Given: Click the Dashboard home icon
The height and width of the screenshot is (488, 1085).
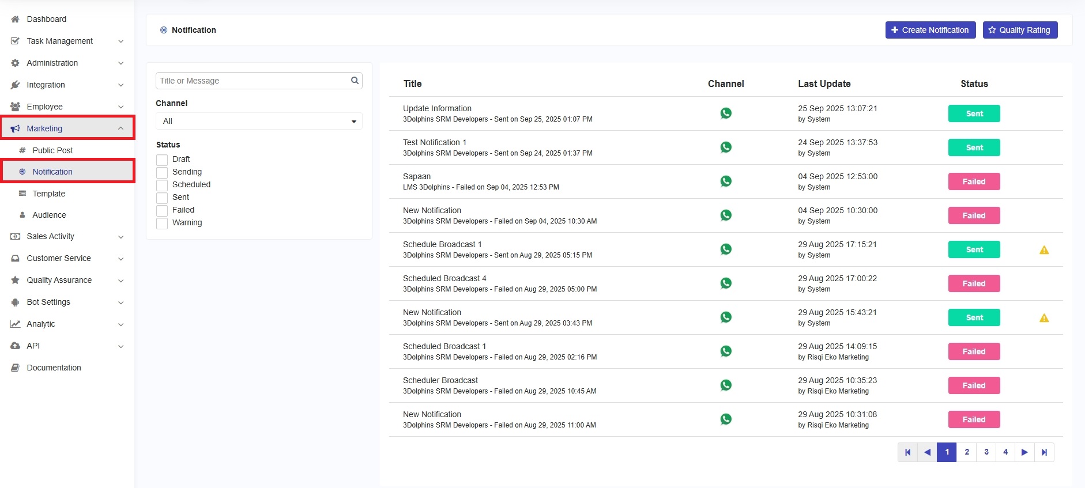Looking at the screenshot, I should [16, 19].
